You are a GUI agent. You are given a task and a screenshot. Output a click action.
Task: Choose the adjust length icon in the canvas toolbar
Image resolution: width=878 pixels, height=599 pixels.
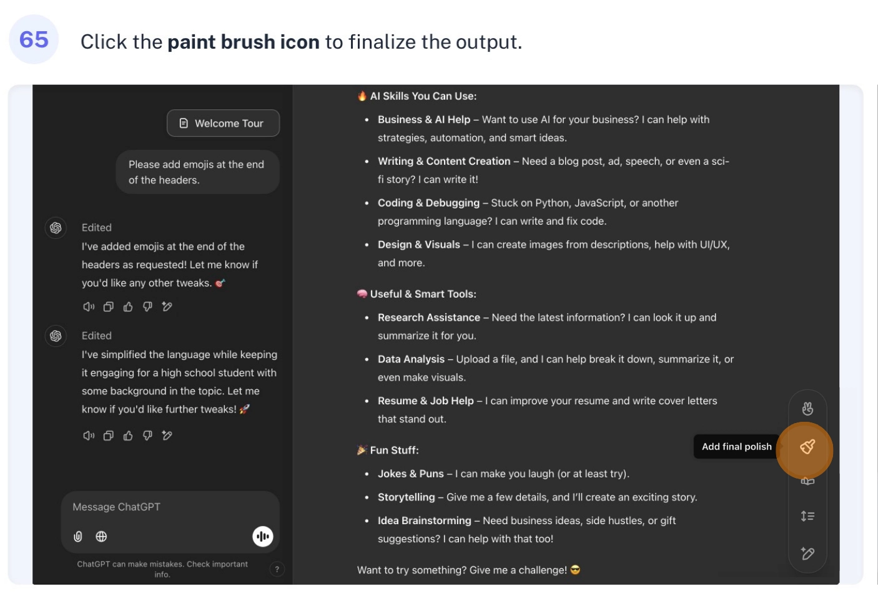coord(807,516)
